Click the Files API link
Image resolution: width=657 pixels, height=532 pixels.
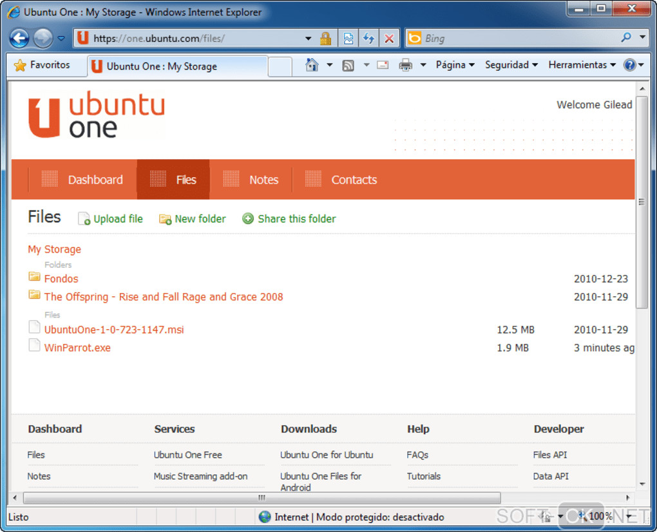pyautogui.click(x=549, y=455)
